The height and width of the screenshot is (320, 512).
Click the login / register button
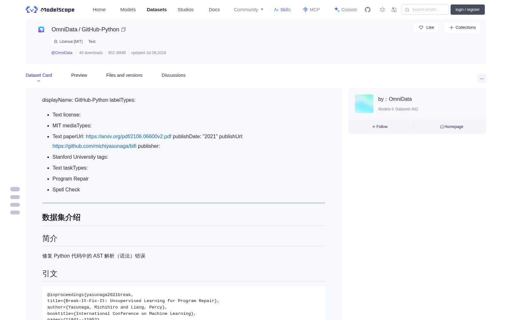click(x=468, y=10)
